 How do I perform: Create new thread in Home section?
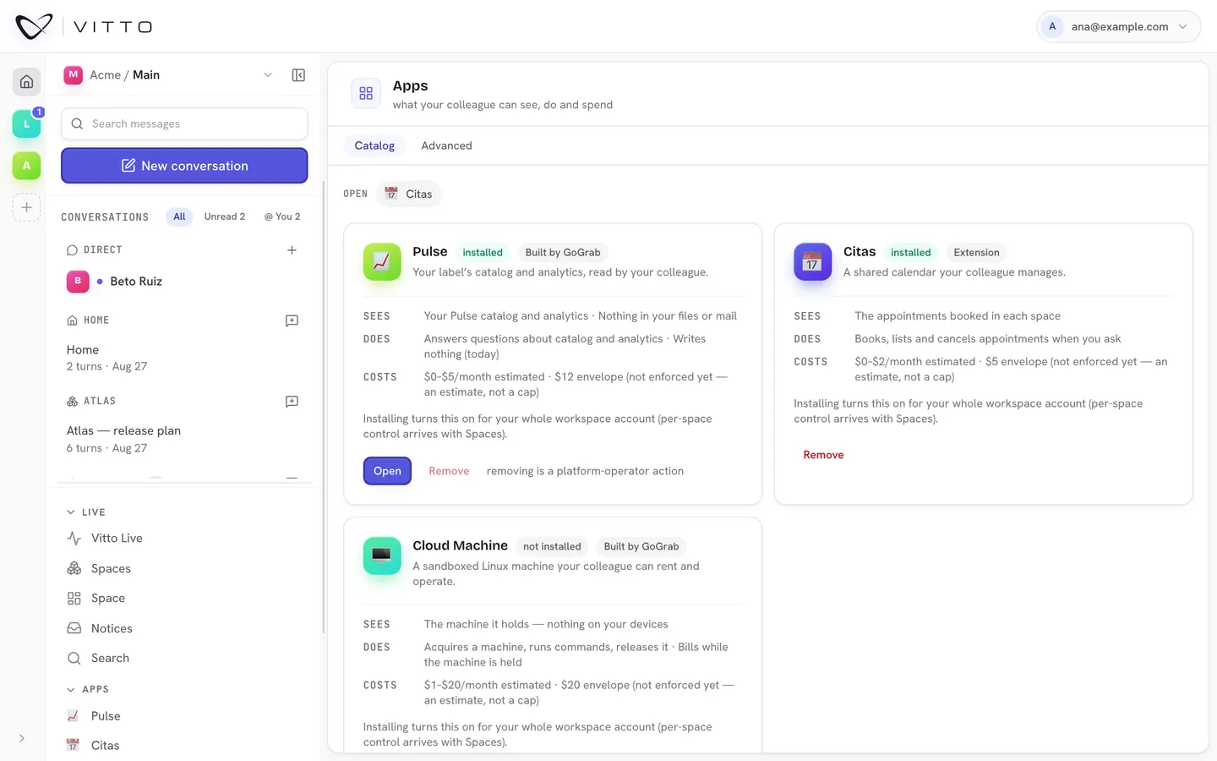(292, 320)
